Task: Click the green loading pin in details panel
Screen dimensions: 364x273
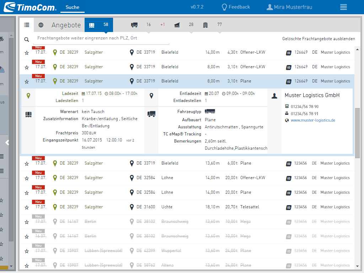Action: click(x=28, y=96)
